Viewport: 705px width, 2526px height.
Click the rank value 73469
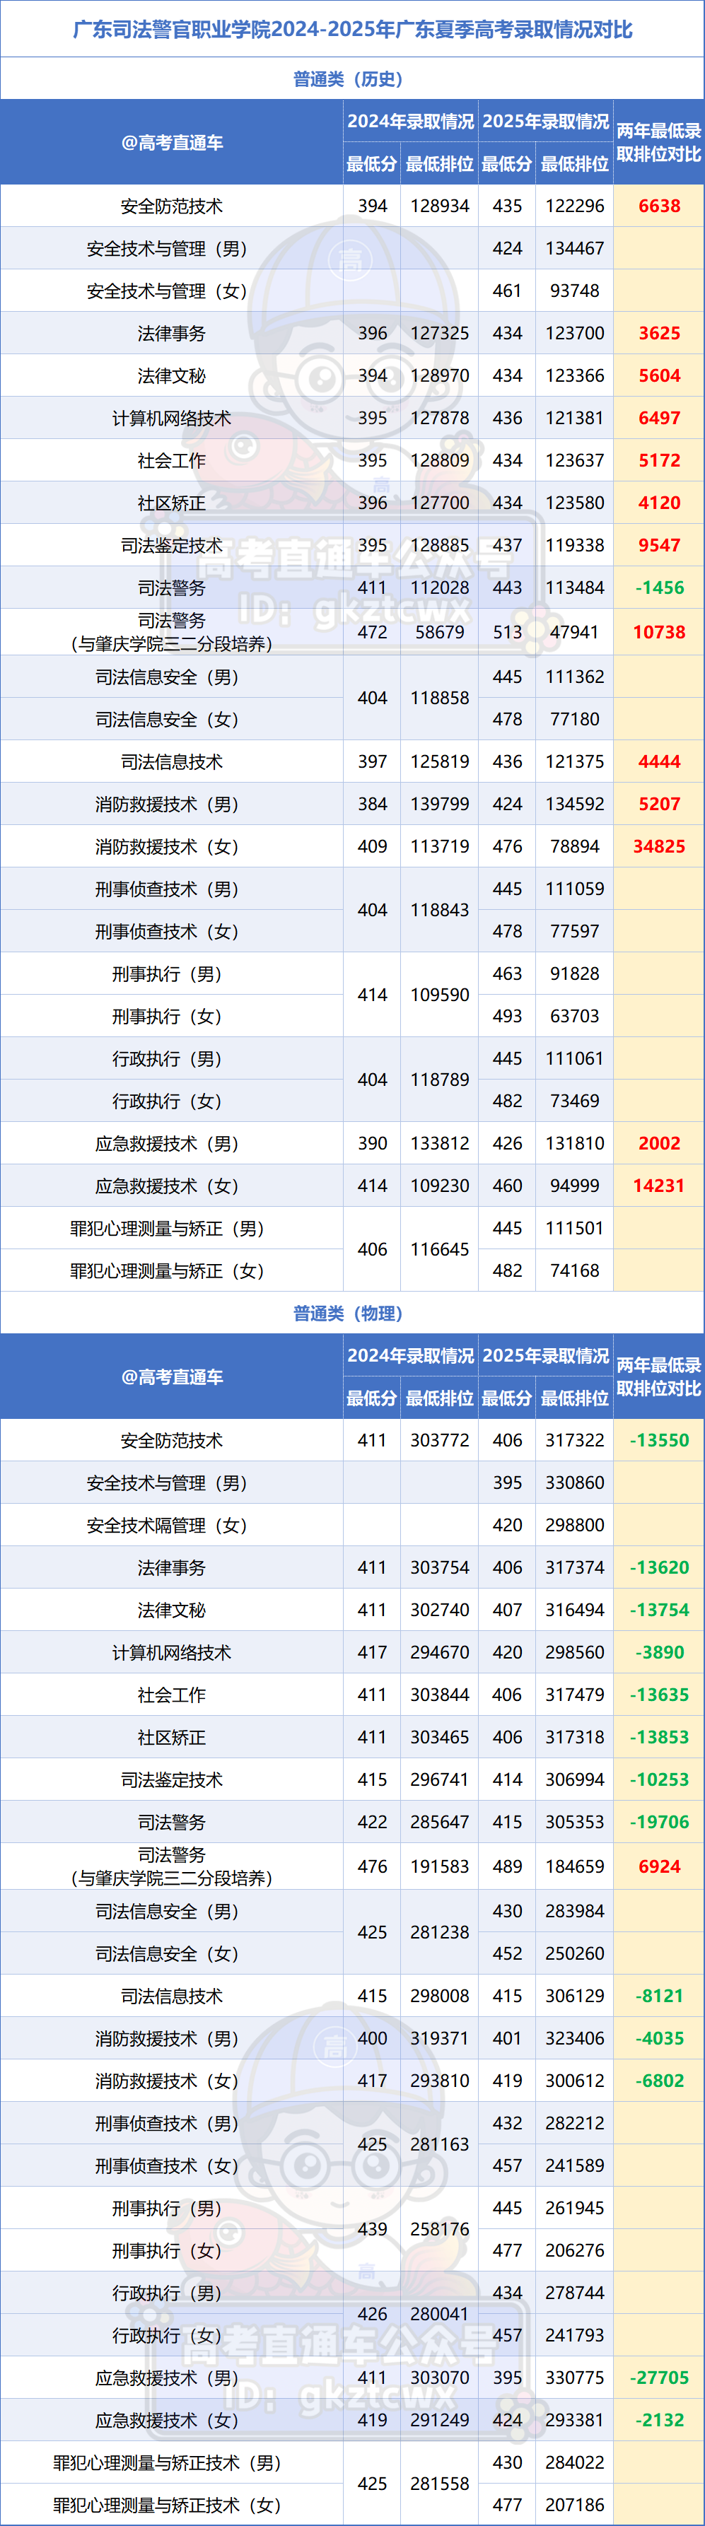tap(575, 1101)
